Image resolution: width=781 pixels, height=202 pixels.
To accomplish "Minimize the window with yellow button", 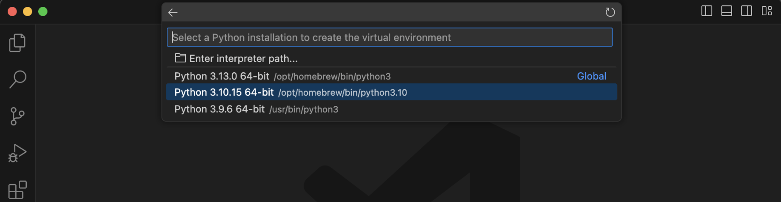I will (x=28, y=11).
